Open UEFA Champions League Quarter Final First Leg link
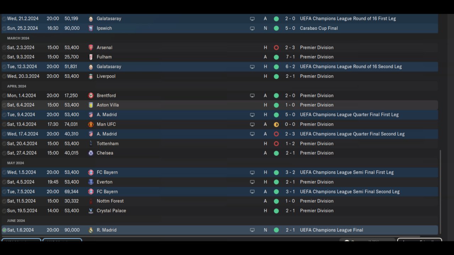 pos(349,115)
